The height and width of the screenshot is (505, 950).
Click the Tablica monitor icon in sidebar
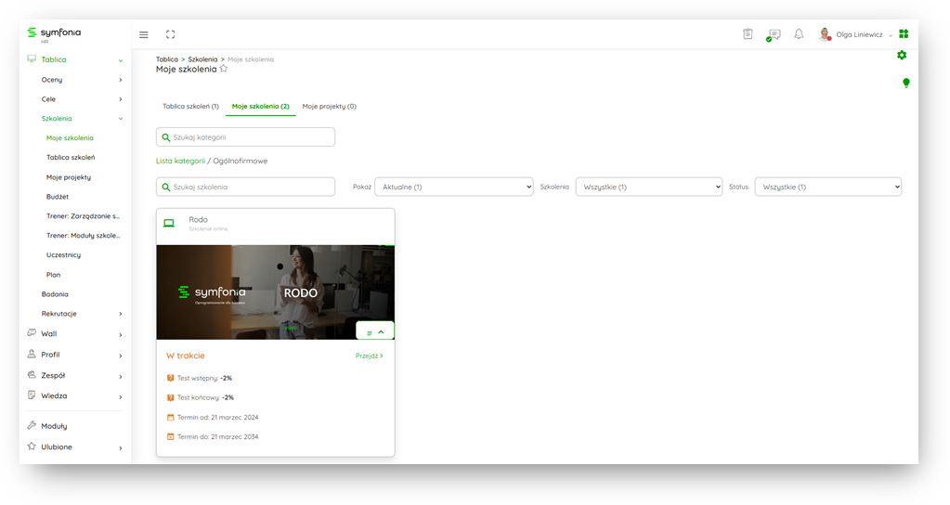click(32, 58)
